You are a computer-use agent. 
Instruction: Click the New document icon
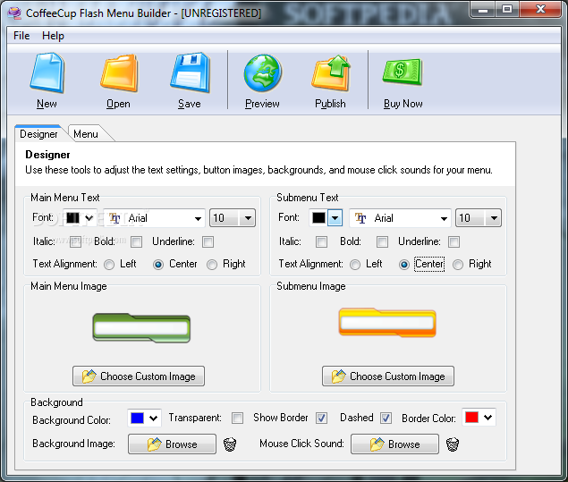[x=47, y=72]
